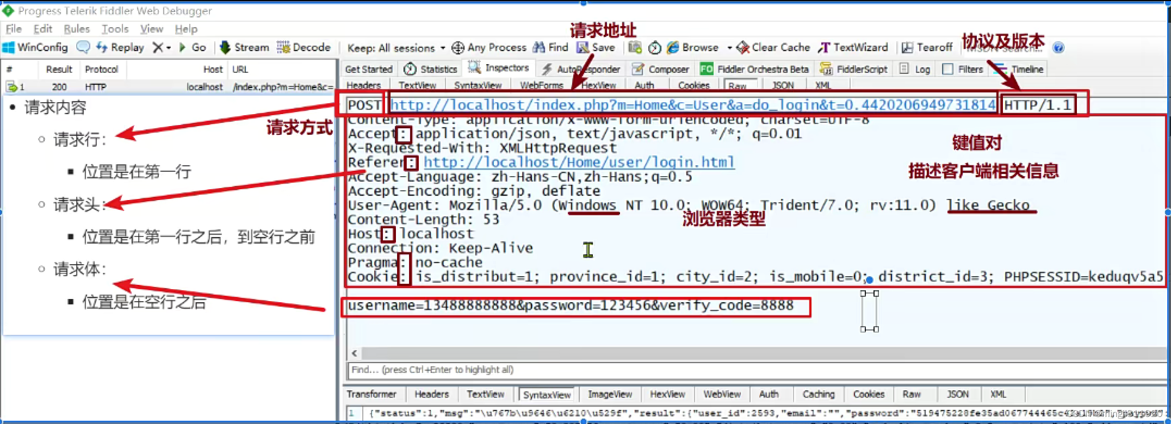Click Tearoff in the toolbar

click(x=927, y=48)
